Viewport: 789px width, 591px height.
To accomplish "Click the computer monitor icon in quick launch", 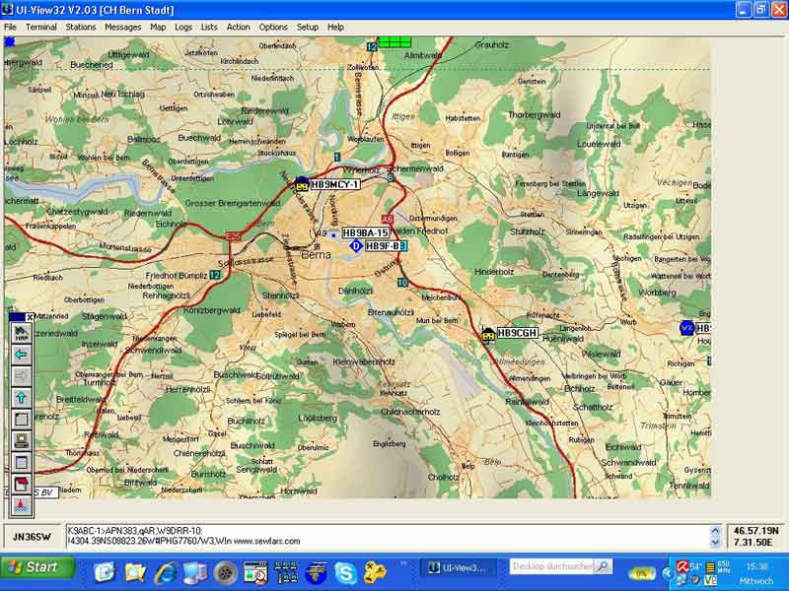I will (x=195, y=572).
